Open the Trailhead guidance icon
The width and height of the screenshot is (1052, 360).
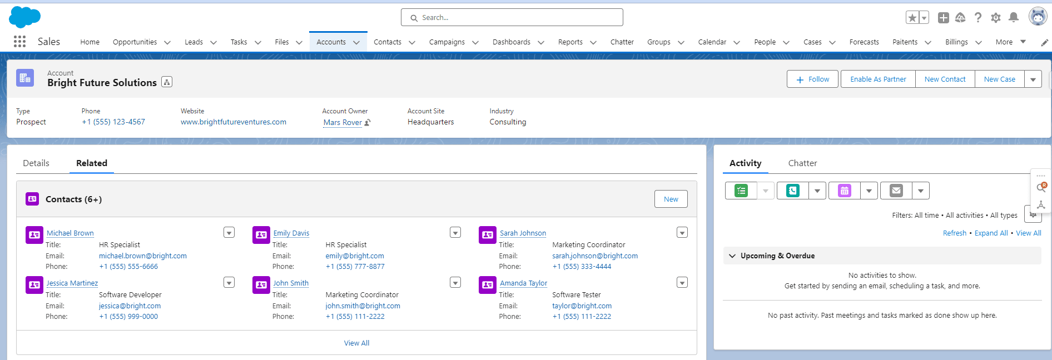pos(960,18)
